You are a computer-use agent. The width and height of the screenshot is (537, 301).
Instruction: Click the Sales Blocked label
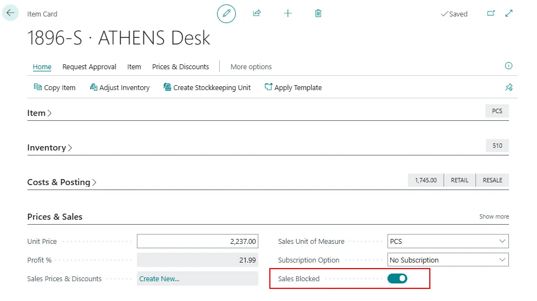(x=298, y=278)
